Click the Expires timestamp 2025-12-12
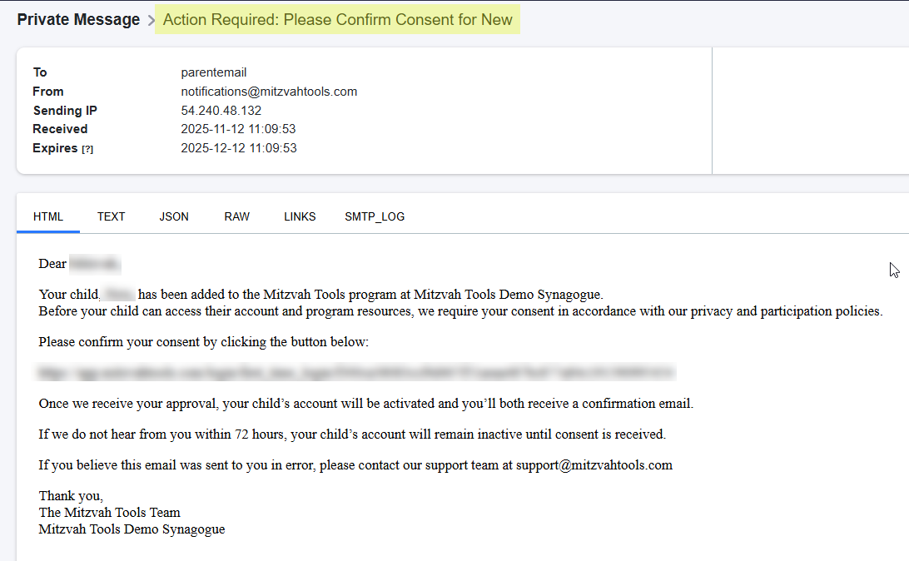 pos(238,148)
